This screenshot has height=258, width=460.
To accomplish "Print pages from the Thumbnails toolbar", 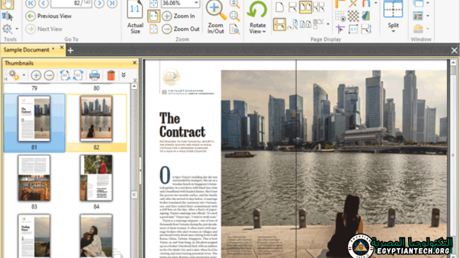I will pos(94,75).
